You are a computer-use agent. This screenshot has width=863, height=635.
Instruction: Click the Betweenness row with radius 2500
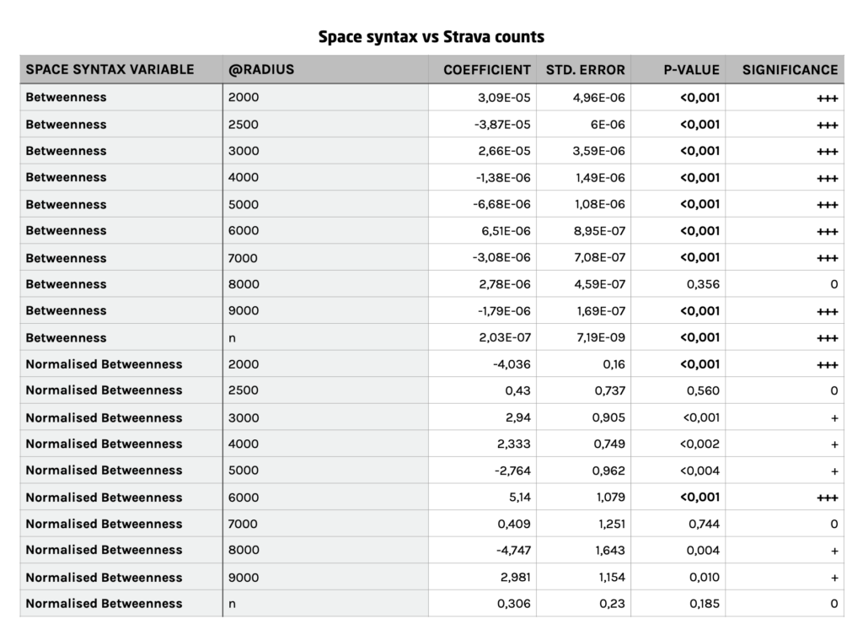(x=431, y=125)
